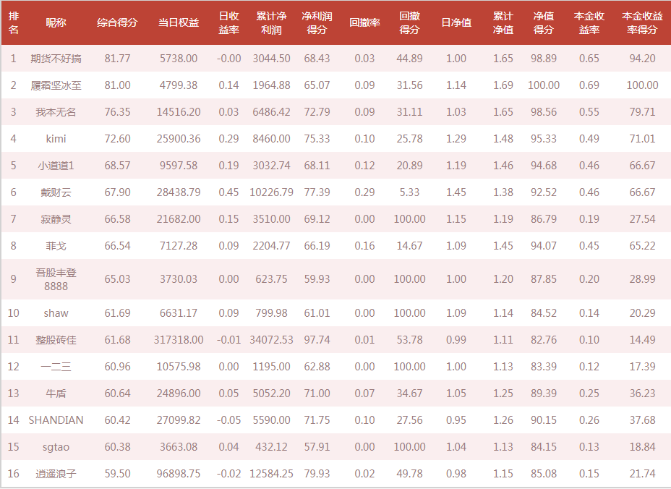Select nickname kimi

(x=56, y=139)
